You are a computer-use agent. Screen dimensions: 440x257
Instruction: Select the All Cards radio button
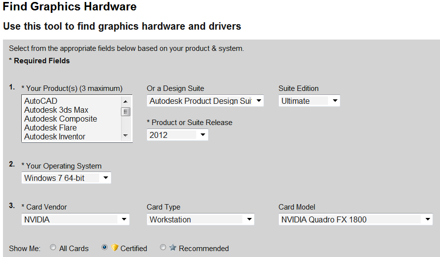click(x=53, y=248)
